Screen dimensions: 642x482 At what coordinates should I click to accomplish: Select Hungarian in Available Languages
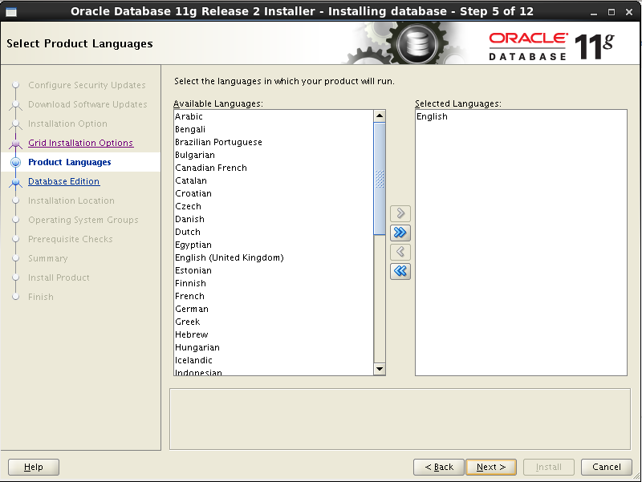274,347
